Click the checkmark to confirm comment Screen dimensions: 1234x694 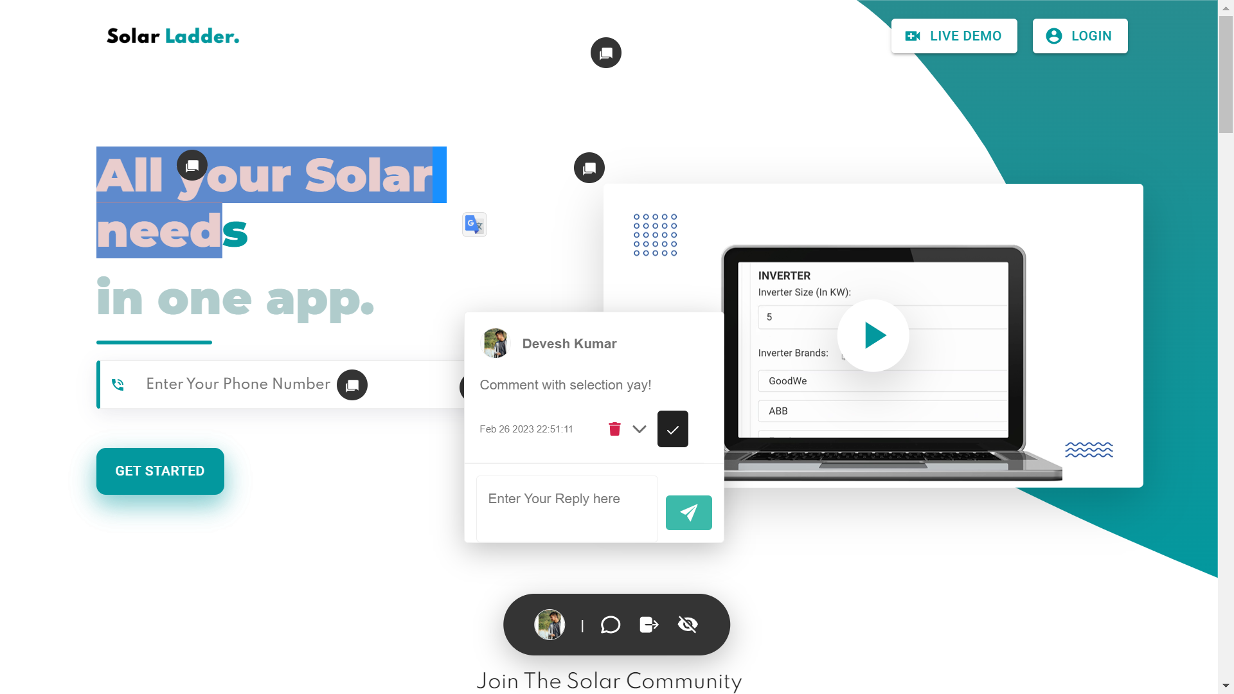pyautogui.click(x=672, y=429)
